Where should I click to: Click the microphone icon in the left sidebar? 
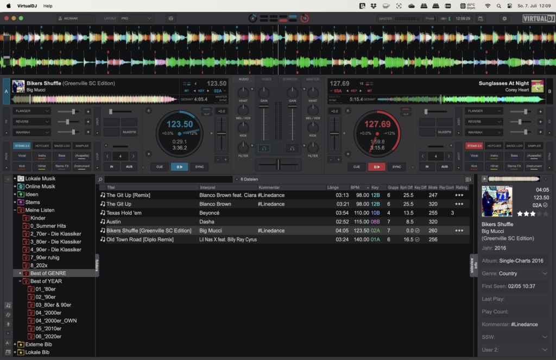pyautogui.click(x=8, y=324)
